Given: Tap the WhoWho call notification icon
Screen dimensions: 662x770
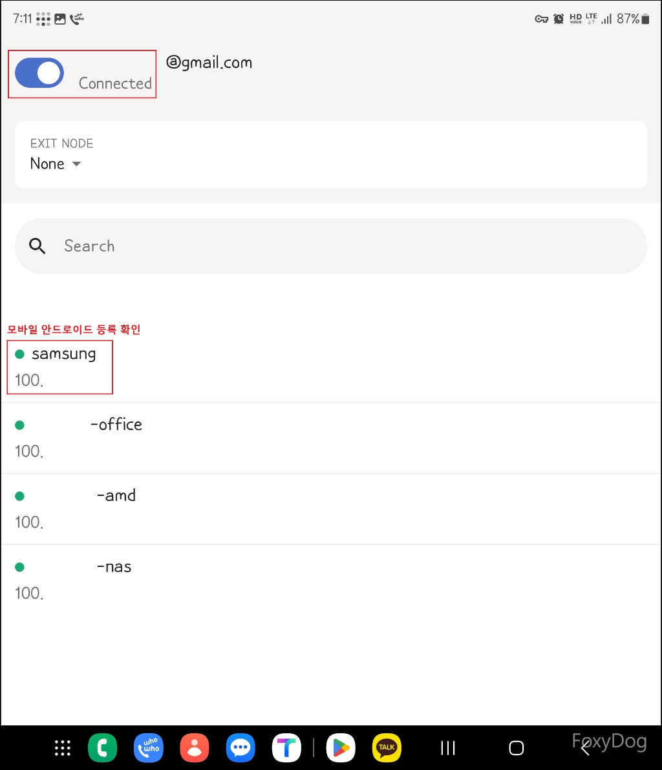Looking at the screenshot, I should 77,19.
